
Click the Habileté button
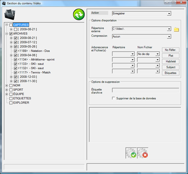[x=170, y=61]
